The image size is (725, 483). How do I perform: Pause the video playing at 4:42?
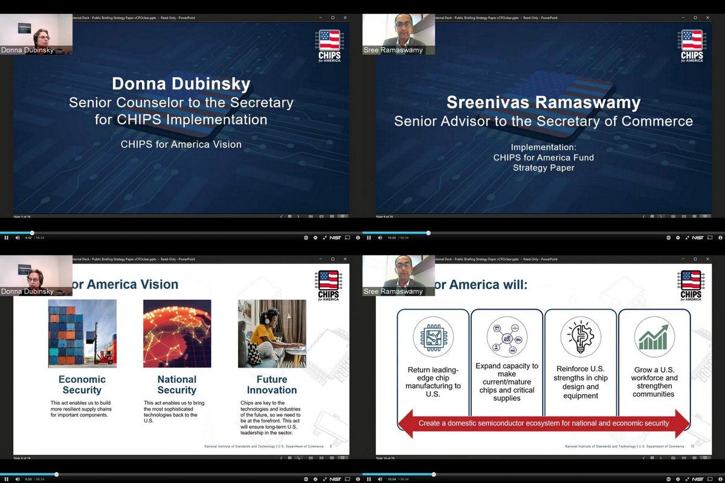click(7, 238)
